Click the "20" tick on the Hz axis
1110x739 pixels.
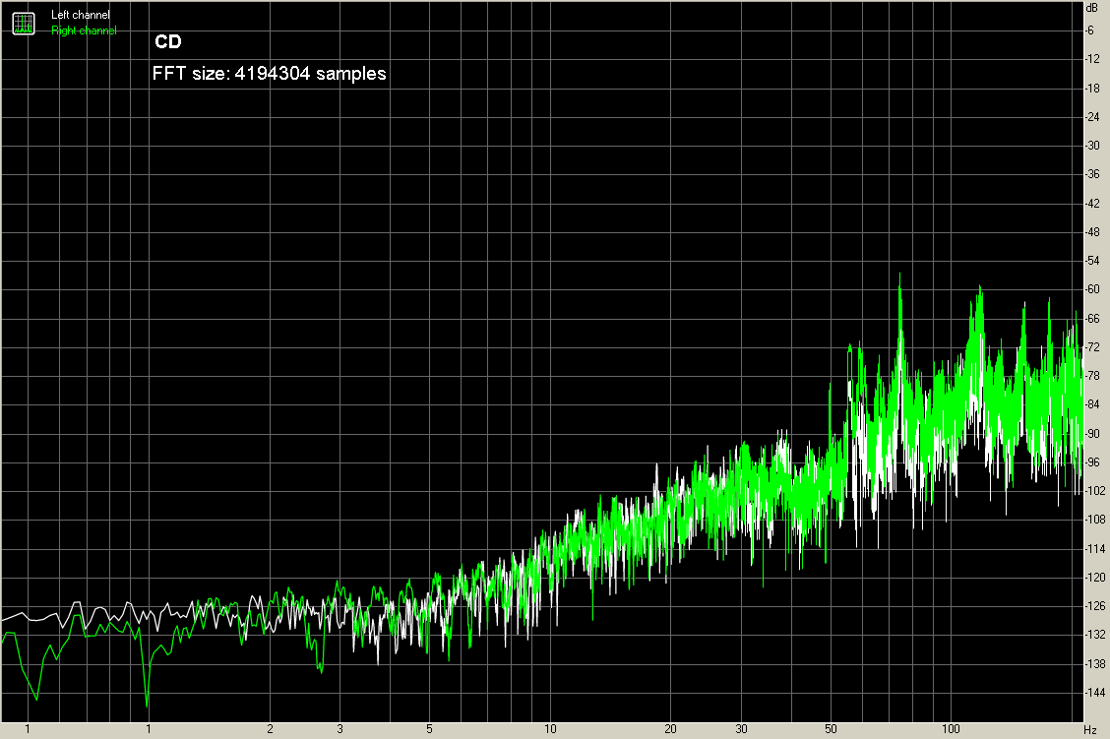pyautogui.click(x=670, y=729)
